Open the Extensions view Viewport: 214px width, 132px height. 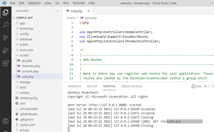[x=5, y=63]
